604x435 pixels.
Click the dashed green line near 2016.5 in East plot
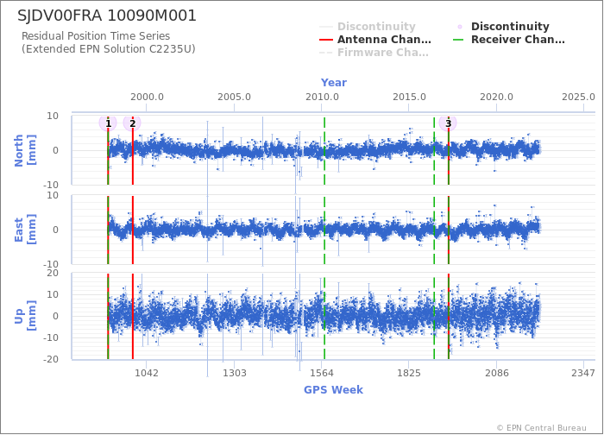[x=434, y=230]
